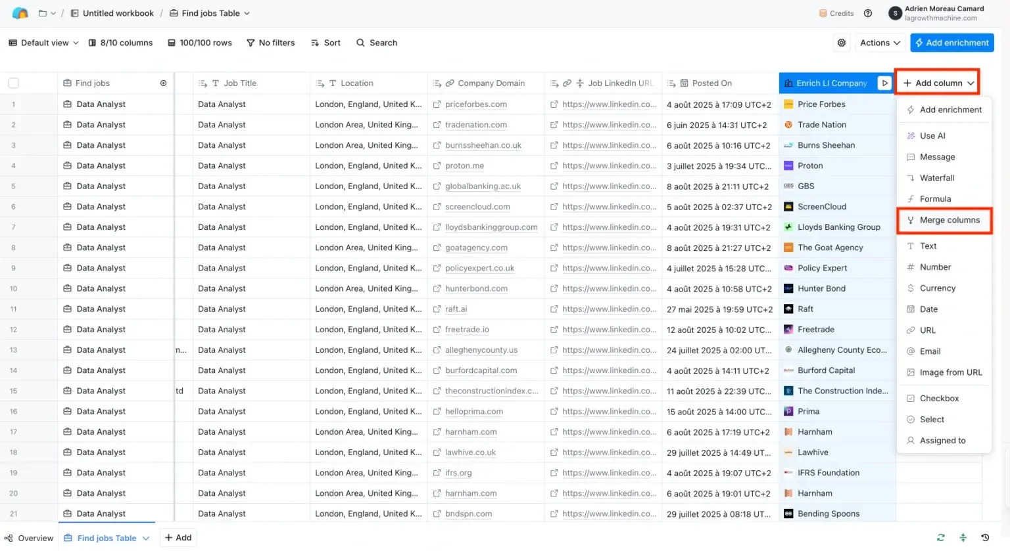
Task: Switch to the Overview tab
Action: (x=29, y=539)
